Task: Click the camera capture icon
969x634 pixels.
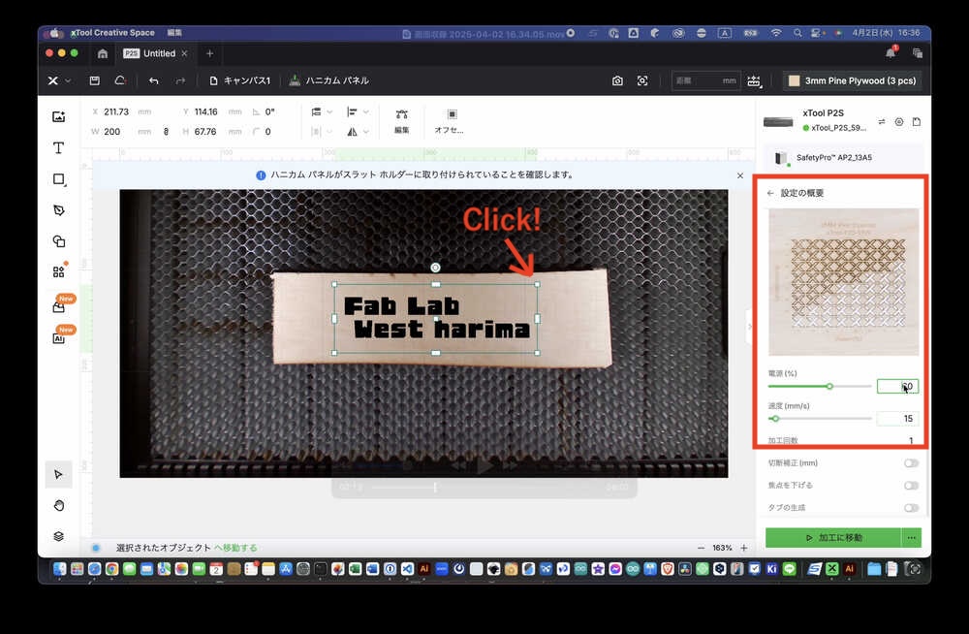Action: [x=617, y=80]
